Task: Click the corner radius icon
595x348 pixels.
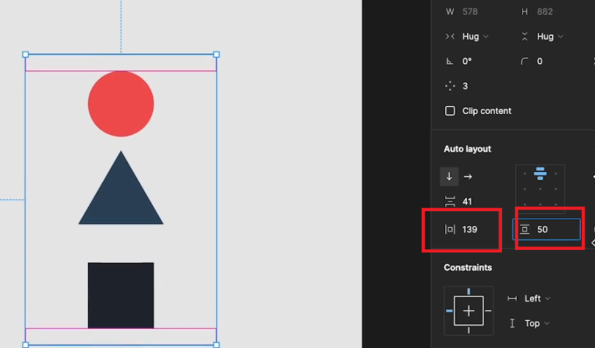Action: pos(524,61)
